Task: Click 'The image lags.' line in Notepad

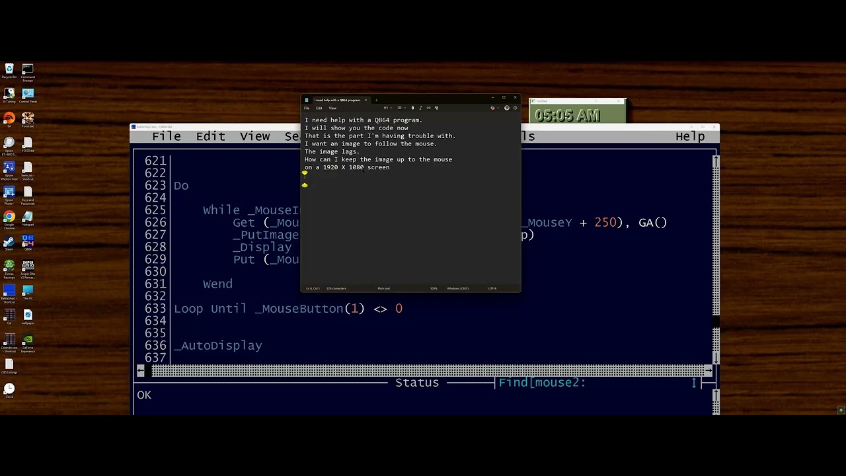Action: [332, 151]
